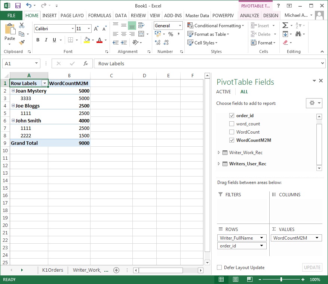Align text to the left
328x284 pixels.
click(116, 34)
